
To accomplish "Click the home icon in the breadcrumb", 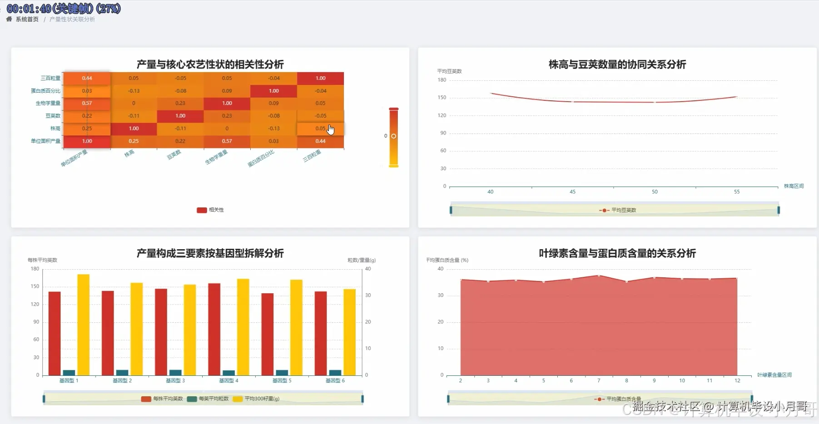I will [9, 19].
